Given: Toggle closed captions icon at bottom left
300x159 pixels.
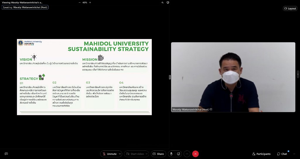Looking at the screenshot, I should (6, 154).
